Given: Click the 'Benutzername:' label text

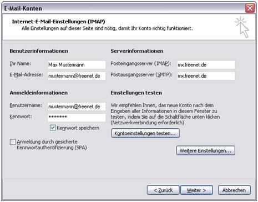Looking at the screenshot, I should click(26, 105).
